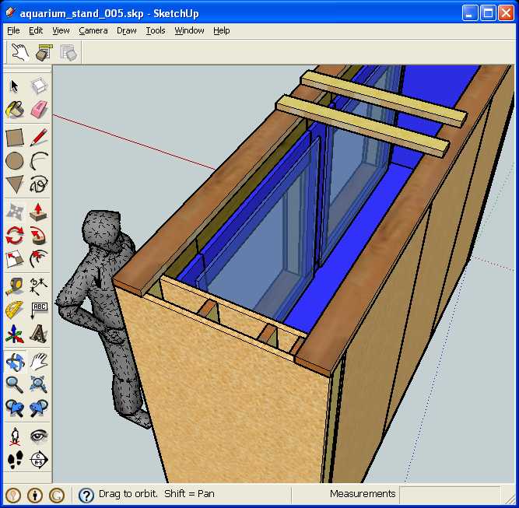Open the Help menu

tap(222, 30)
